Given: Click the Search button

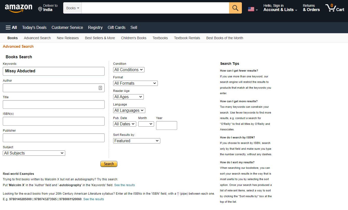Looking at the screenshot, I should point(109,164).
